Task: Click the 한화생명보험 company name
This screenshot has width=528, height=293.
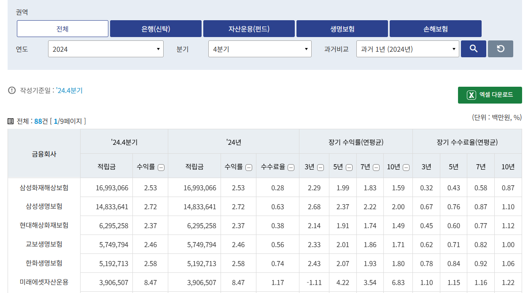Action: pos(44,263)
